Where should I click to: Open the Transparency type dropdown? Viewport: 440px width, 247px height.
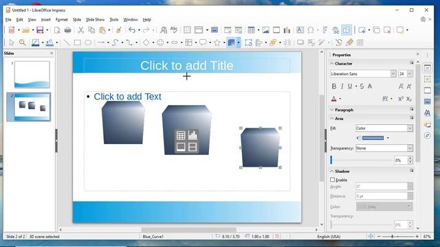click(x=410, y=148)
